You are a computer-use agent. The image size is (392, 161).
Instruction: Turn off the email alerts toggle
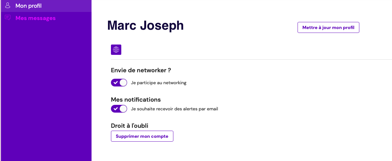pos(119,109)
